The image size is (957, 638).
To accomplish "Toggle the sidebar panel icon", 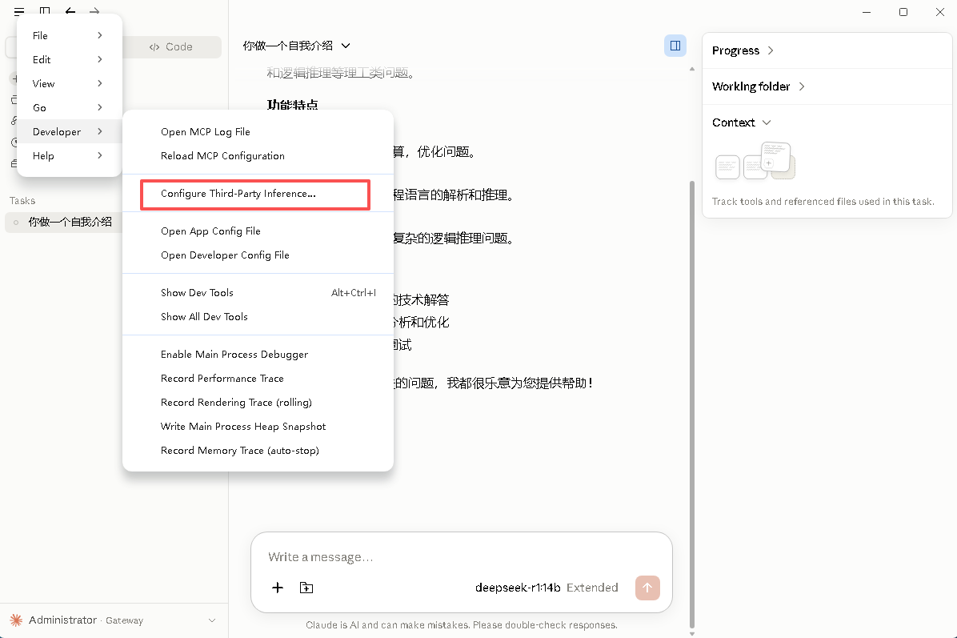I will 45,11.
